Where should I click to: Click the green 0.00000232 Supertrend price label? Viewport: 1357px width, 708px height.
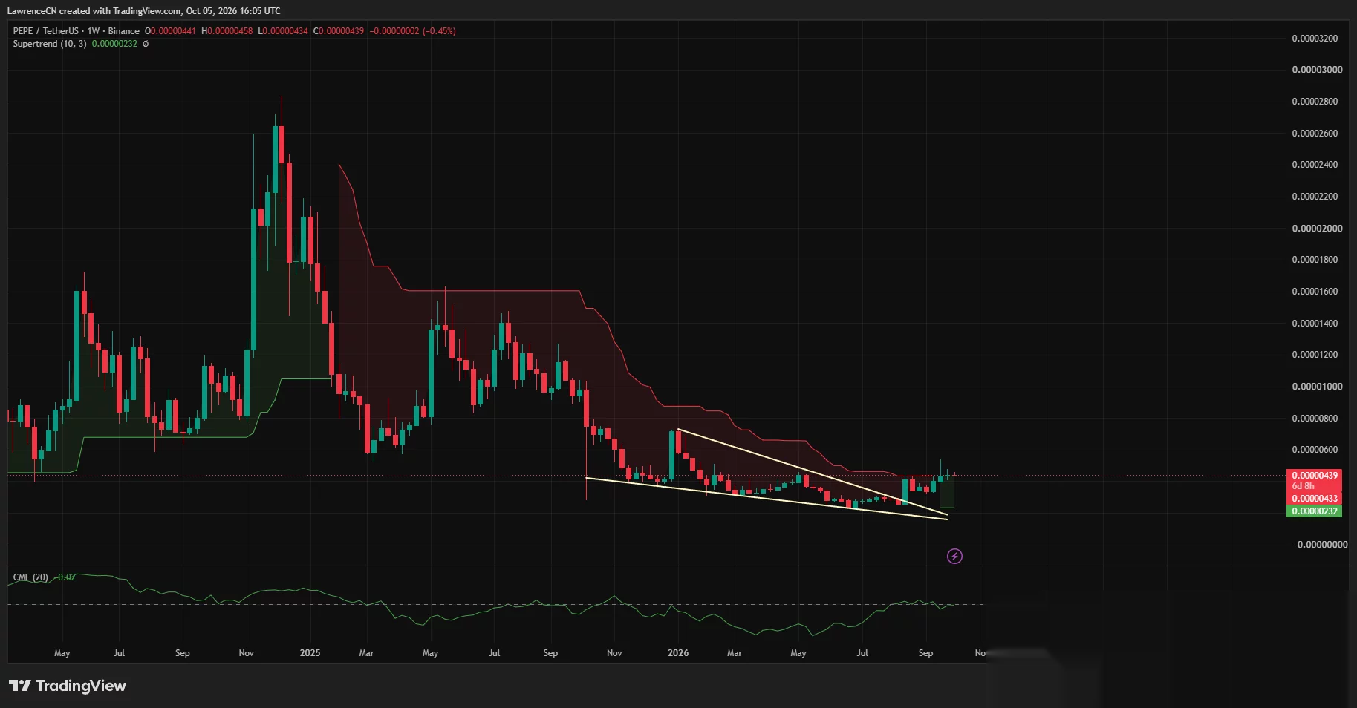tap(1315, 511)
